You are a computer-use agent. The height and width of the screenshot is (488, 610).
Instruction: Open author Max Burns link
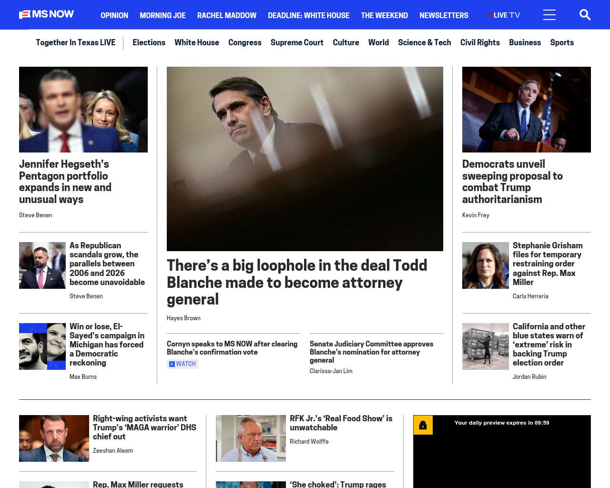pyautogui.click(x=83, y=377)
